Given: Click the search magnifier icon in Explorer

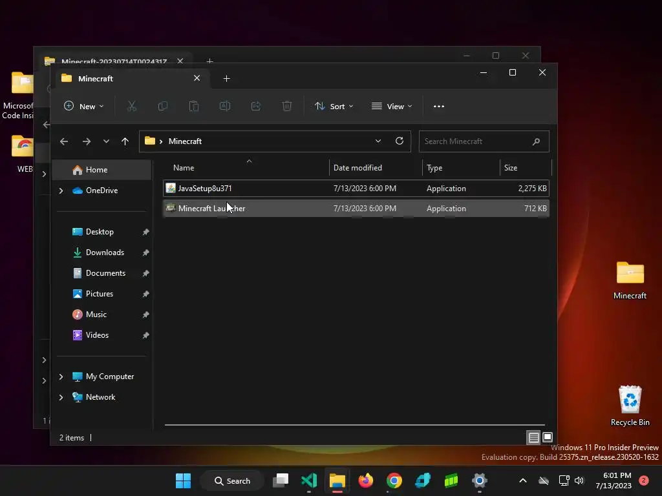Looking at the screenshot, I should 536,141.
